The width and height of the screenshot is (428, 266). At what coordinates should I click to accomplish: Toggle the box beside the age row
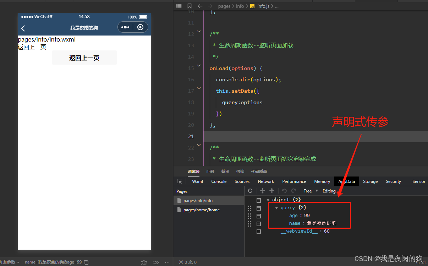click(x=259, y=216)
